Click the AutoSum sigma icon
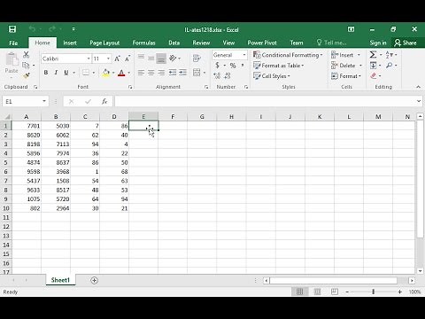The image size is (425, 319). tap(373, 55)
